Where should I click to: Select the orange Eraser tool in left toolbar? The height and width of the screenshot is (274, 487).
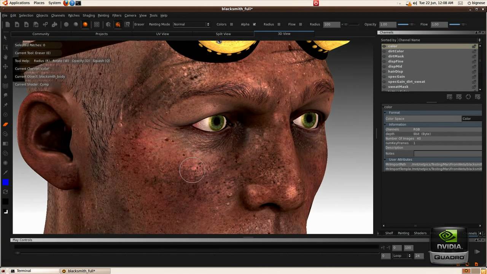[x=5, y=124]
